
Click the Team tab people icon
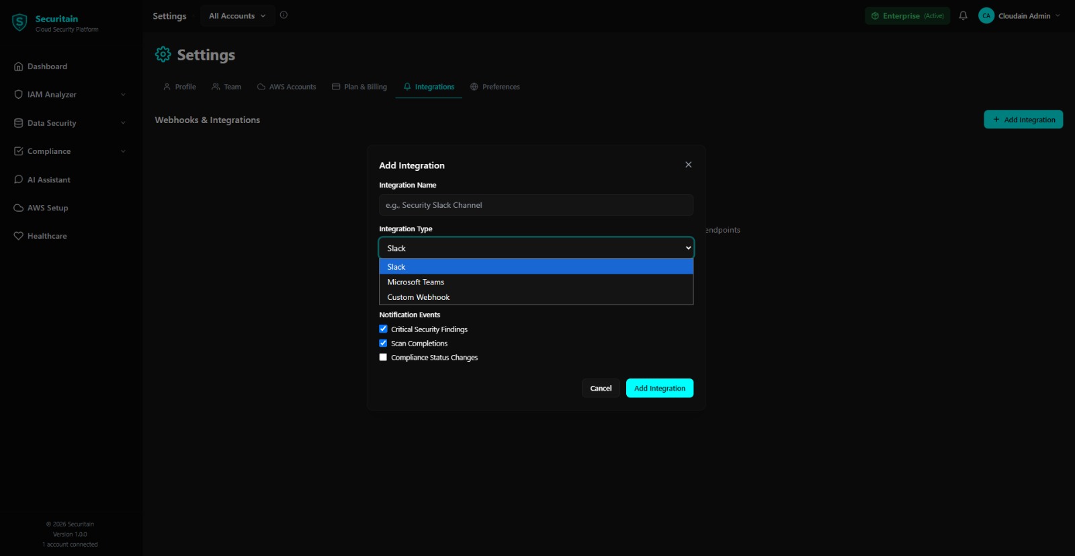(x=216, y=87)
